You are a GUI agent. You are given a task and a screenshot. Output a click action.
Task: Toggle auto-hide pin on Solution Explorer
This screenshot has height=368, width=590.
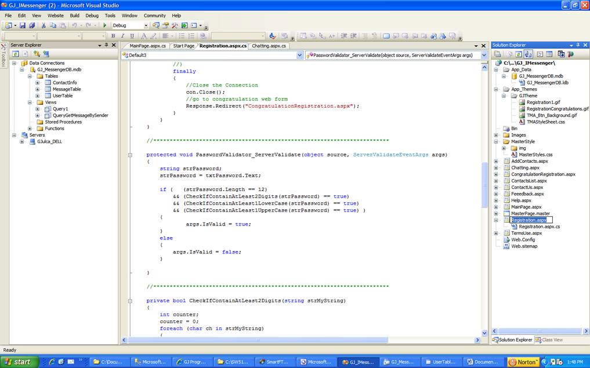point(577,45)
